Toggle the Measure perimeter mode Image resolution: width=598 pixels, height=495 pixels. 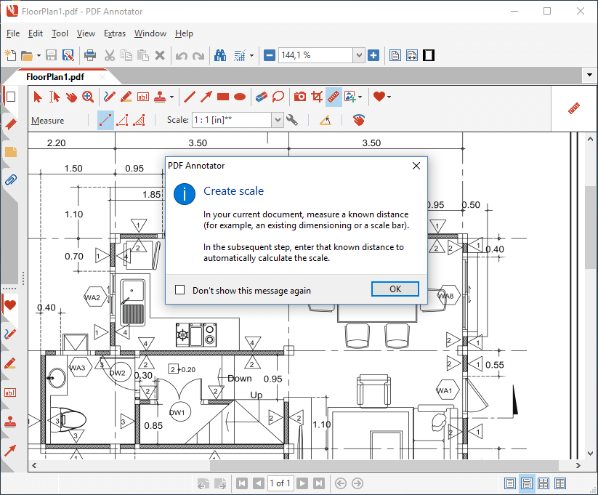[122, 120]
